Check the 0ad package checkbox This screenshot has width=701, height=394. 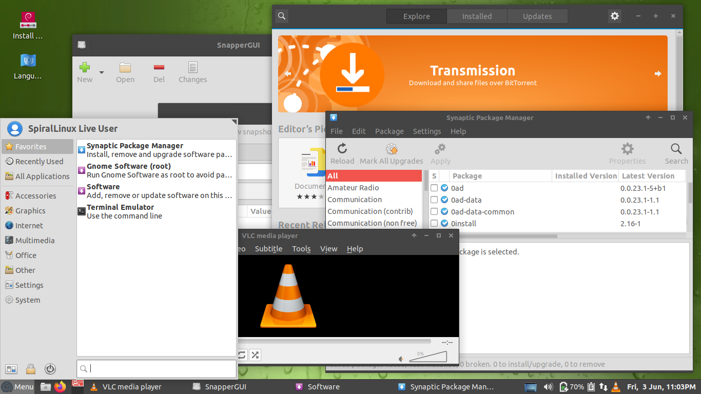433,188
